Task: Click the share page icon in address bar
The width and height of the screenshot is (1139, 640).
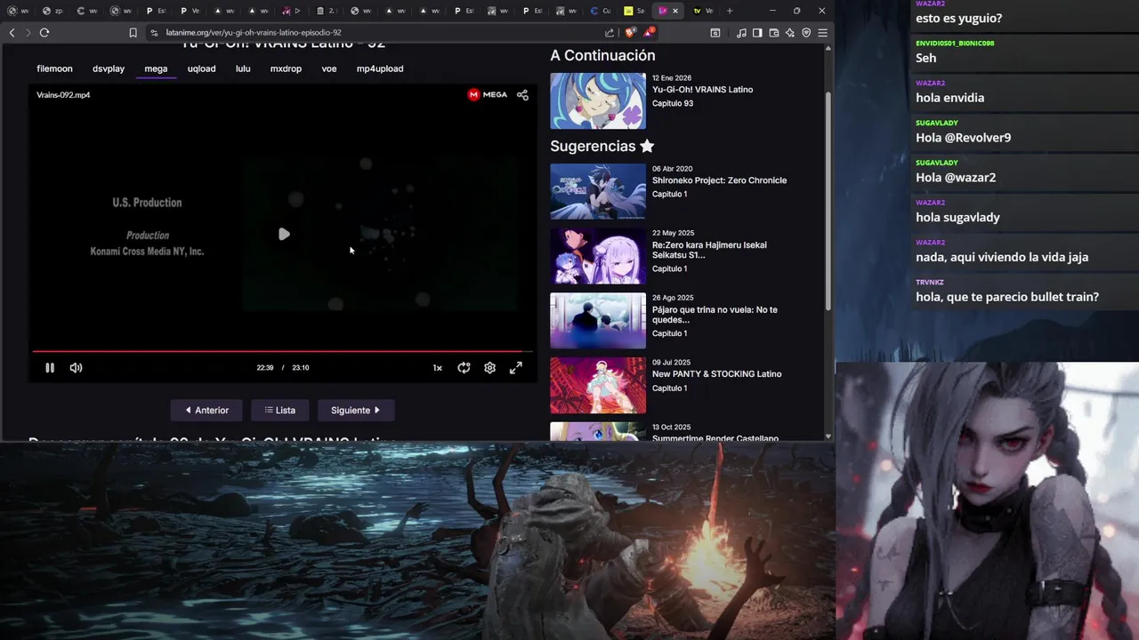Action: tap(610, 33)
